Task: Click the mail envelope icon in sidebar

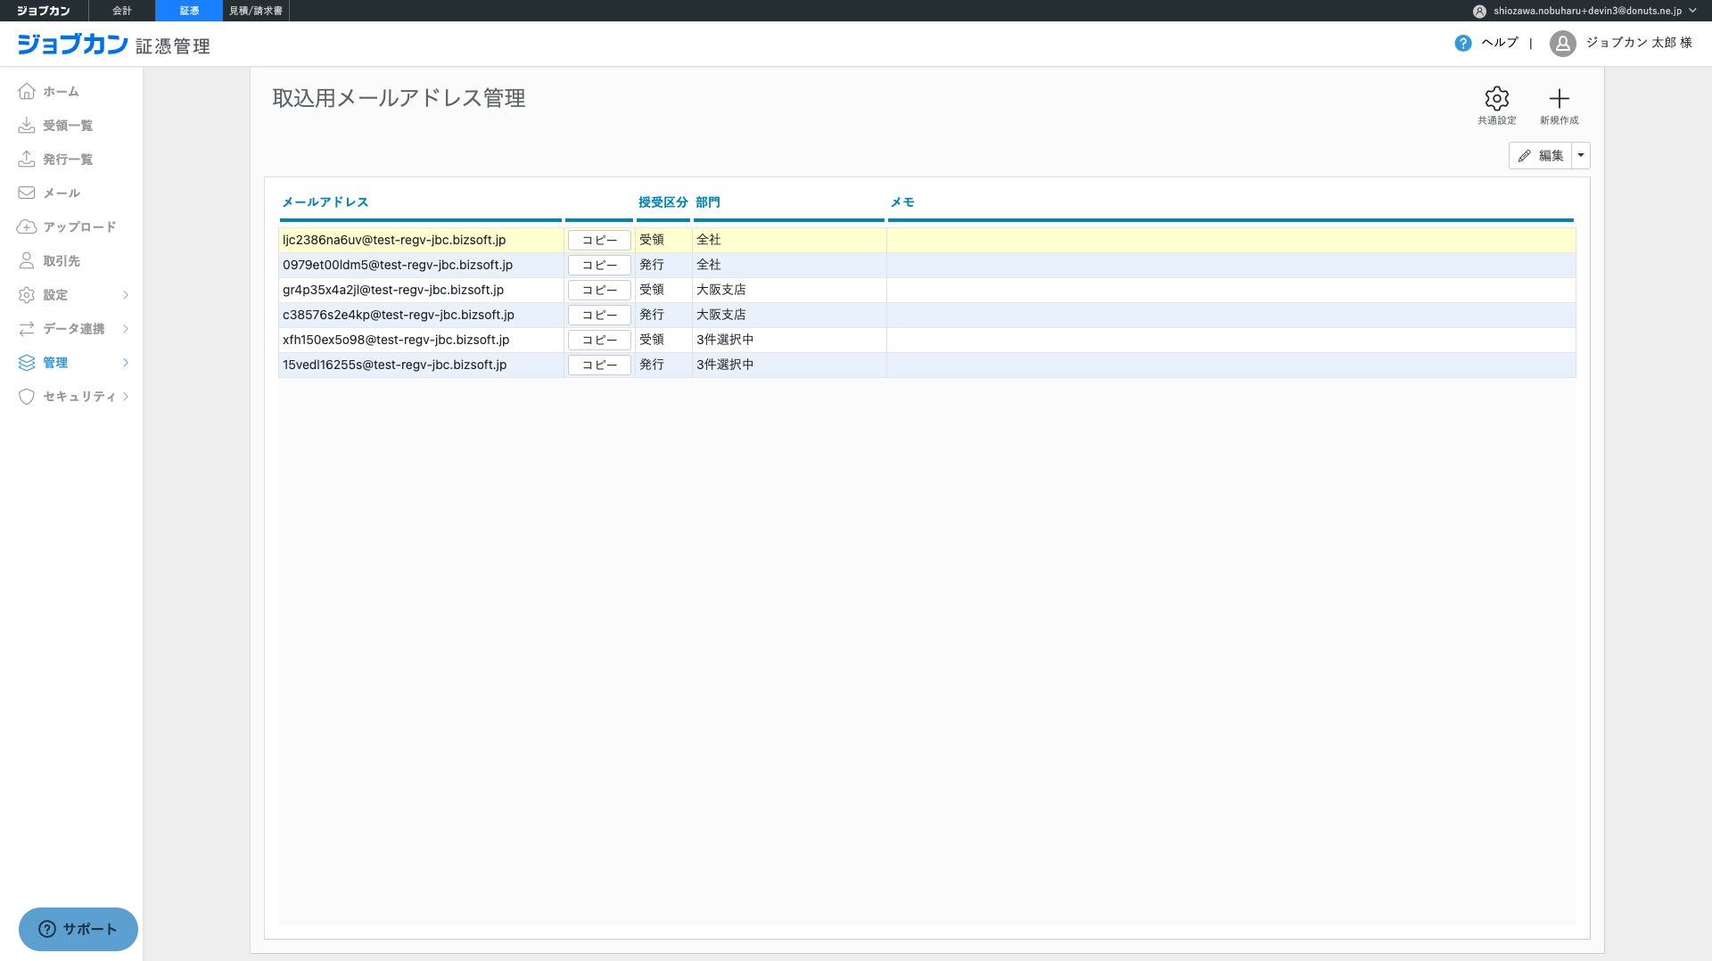Action: [x=27, y=193]
